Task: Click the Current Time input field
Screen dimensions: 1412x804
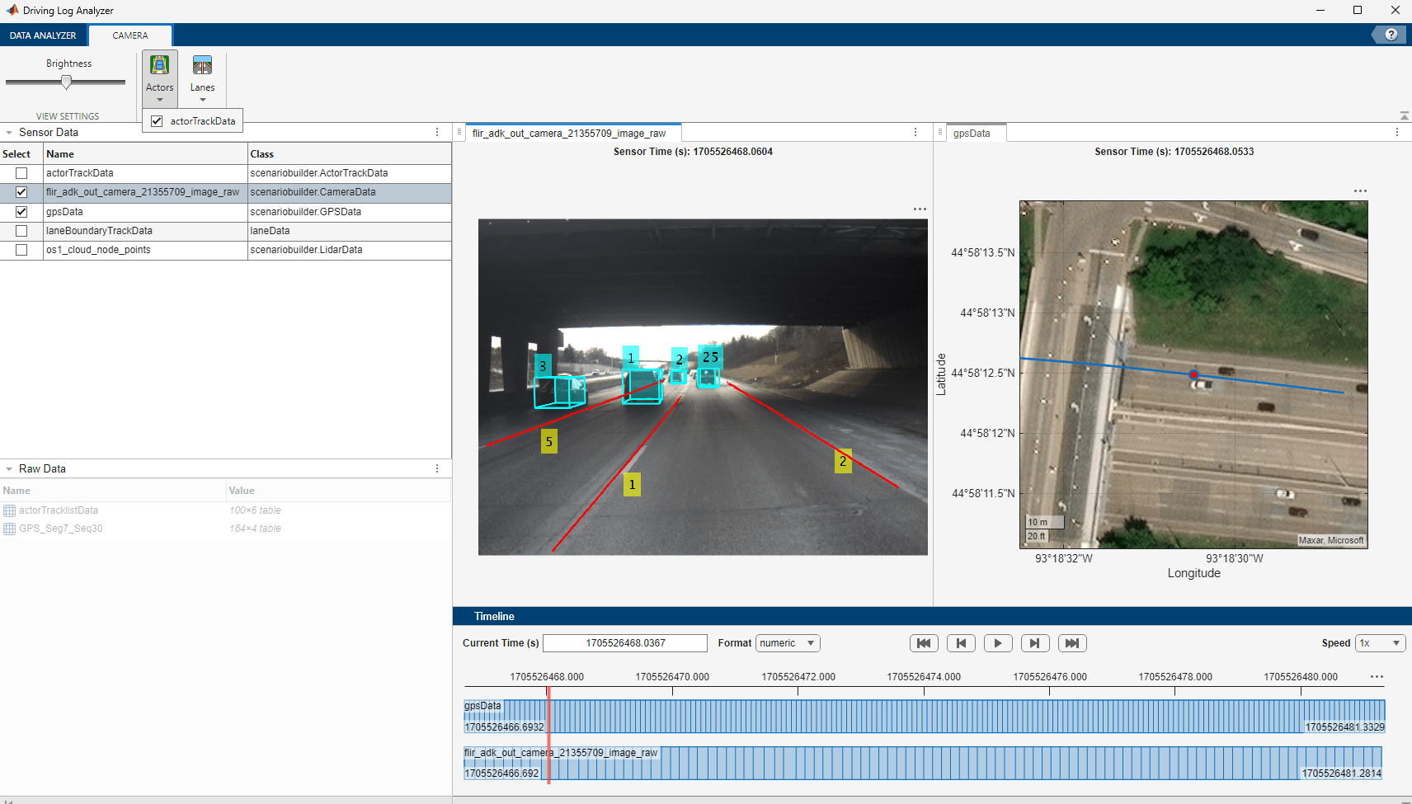Action: pos(624,642)
